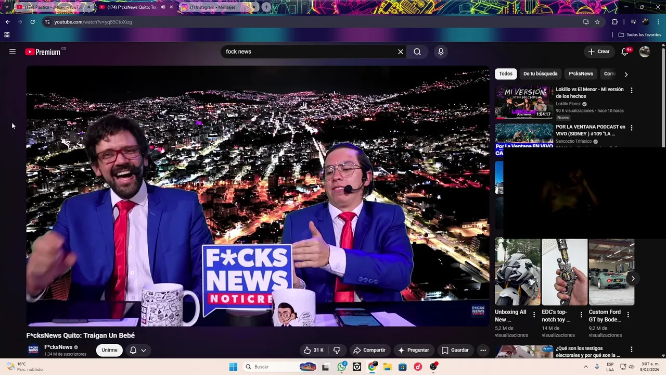
Task: Open the F*cksNews channel avatar
Action: 33,350
